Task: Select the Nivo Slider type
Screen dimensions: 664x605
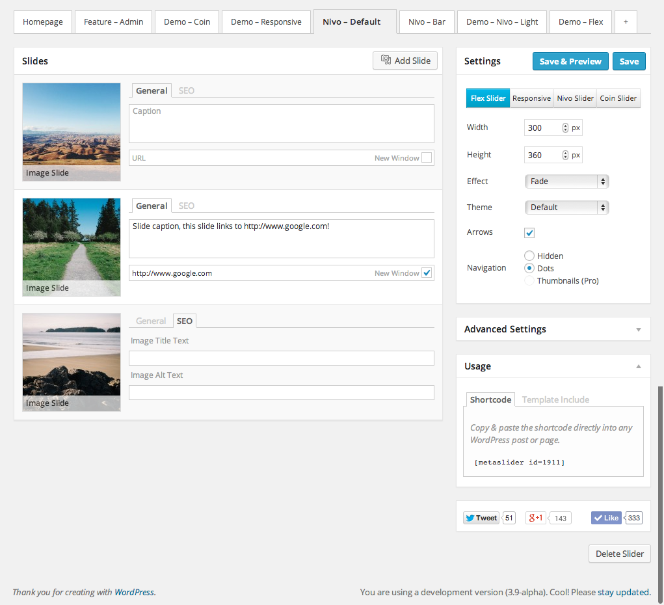Action: (x=575, y=98)
